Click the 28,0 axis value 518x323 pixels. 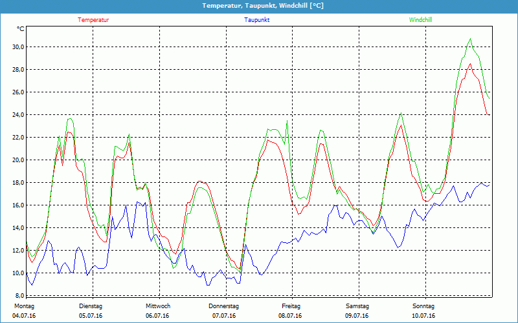17,70
